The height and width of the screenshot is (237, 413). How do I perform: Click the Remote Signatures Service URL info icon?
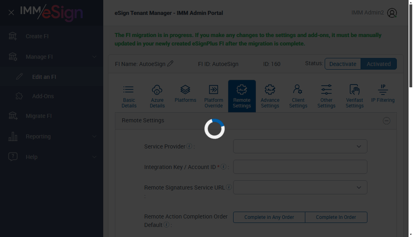[229, 187]
